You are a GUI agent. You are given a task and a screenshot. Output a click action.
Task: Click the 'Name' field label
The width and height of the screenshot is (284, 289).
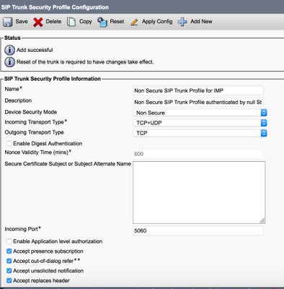(13, 89)
